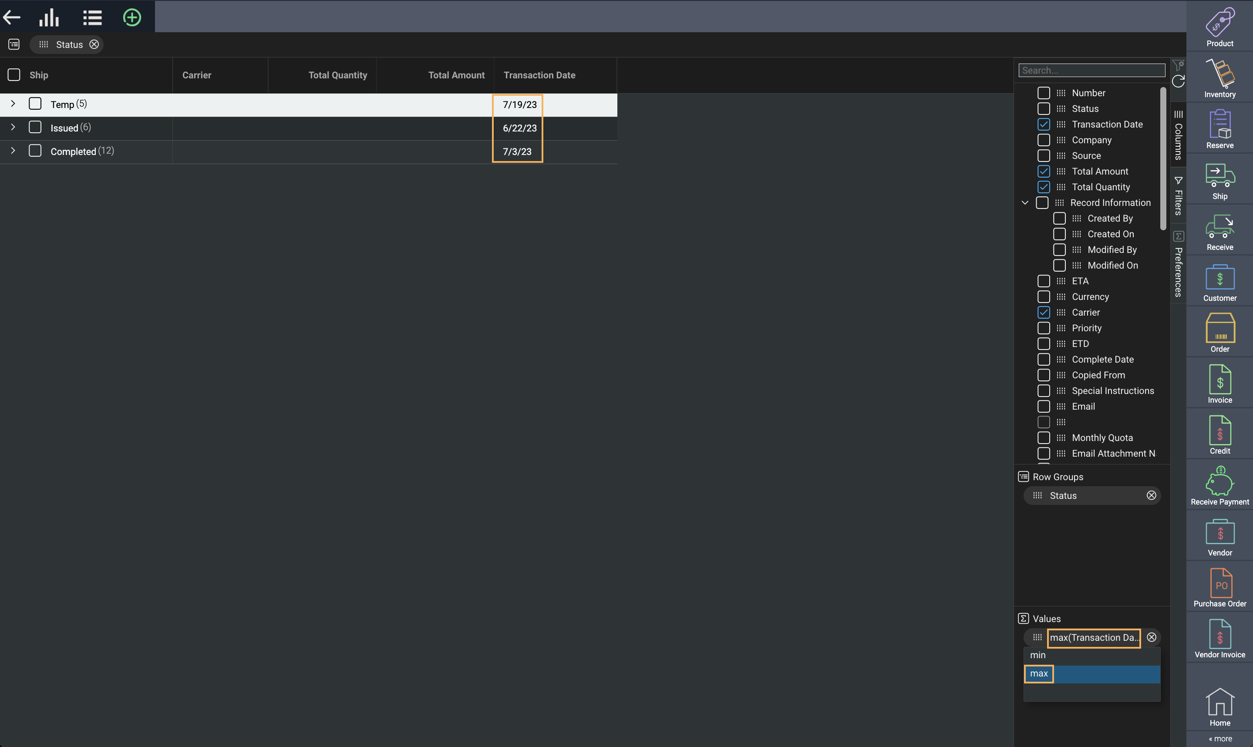
Task: Click the green add new record icon
Action: 132,17
